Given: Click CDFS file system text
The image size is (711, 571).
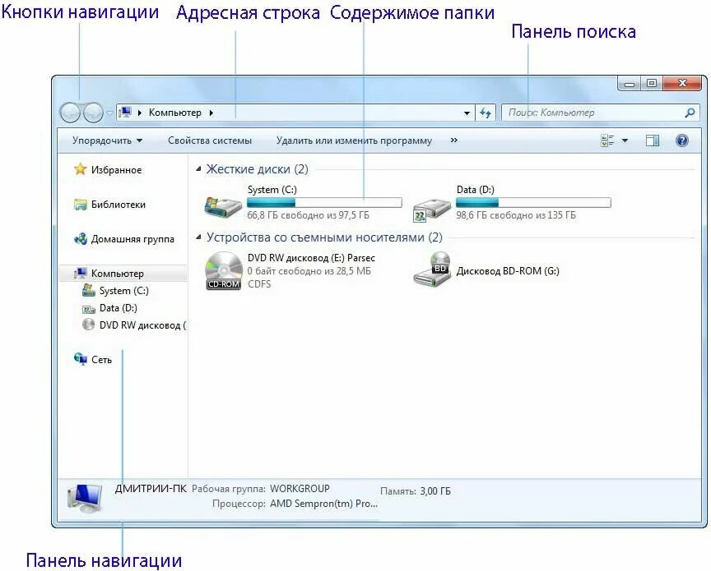Looking at the screenshot, I should (x=259, y=284).
